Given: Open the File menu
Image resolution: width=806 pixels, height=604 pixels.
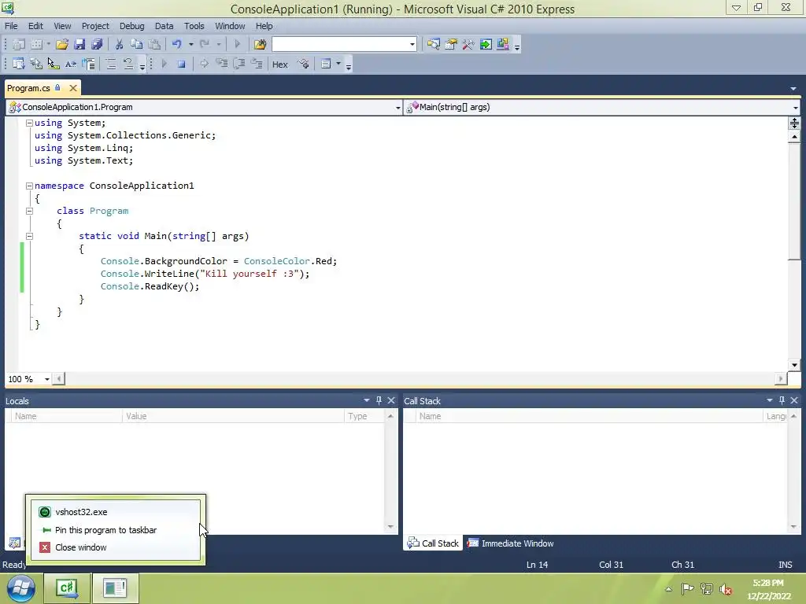Looking at the screenshot, I should tap(11, 26).
